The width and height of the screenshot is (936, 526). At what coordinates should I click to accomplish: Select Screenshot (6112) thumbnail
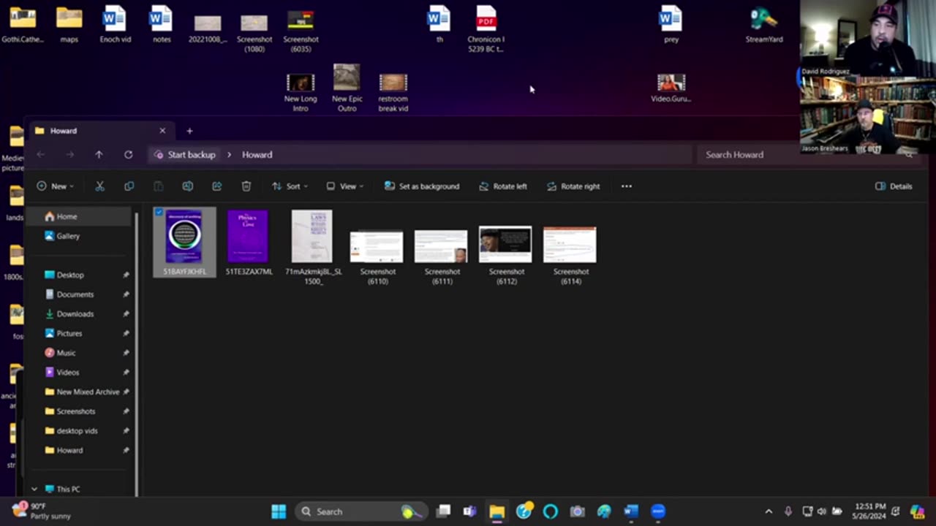click(x=505, y=245)
